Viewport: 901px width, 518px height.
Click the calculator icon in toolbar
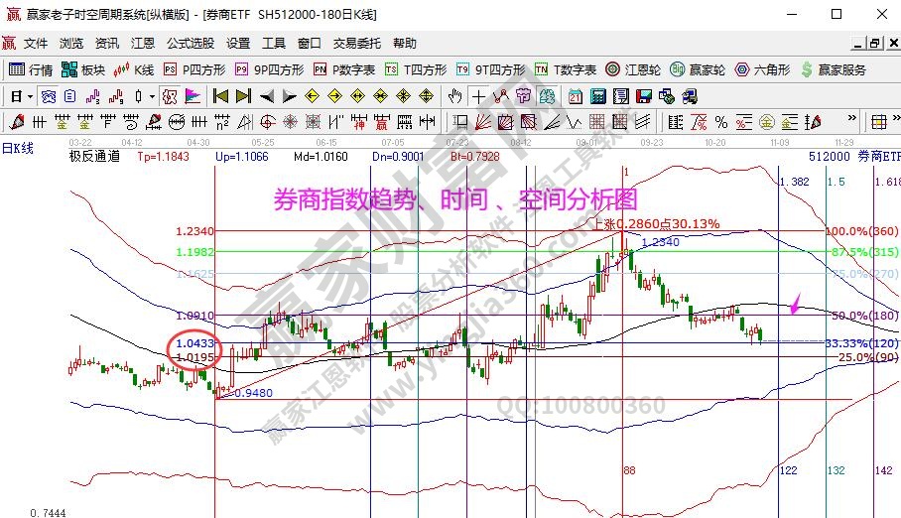598,96
